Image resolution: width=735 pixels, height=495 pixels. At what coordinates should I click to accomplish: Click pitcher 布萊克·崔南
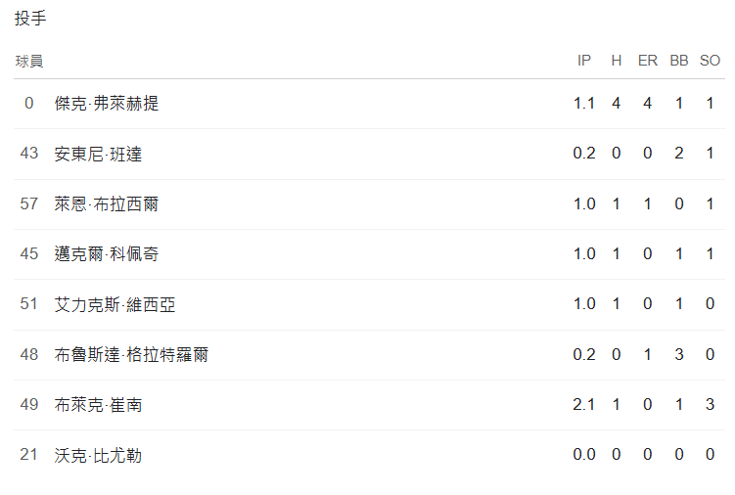click(x=98, y=404)
